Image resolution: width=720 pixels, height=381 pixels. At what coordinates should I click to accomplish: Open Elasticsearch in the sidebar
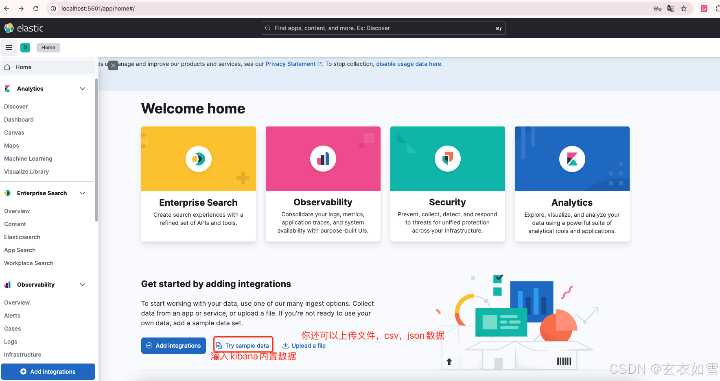point(22,237)
